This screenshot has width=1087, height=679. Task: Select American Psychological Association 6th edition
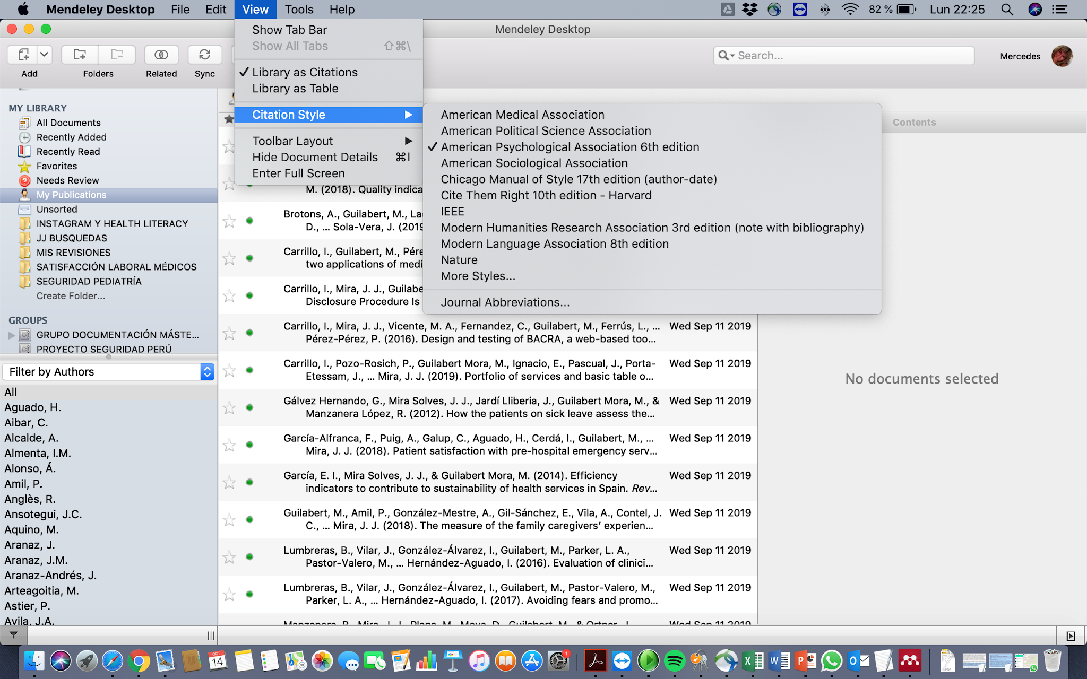(x=570, y=147)
